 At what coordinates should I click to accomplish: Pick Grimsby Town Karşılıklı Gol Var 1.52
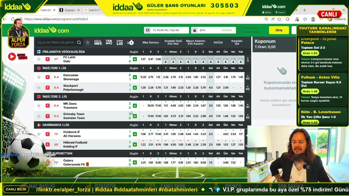(x=233, y=116)
